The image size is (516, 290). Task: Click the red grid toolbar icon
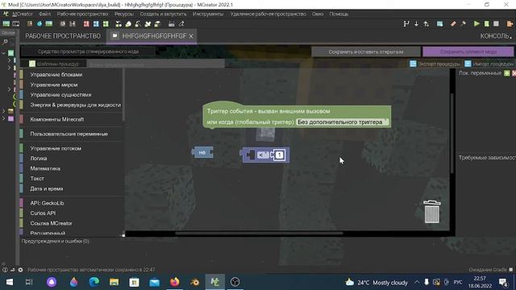[x=86, y=23]
